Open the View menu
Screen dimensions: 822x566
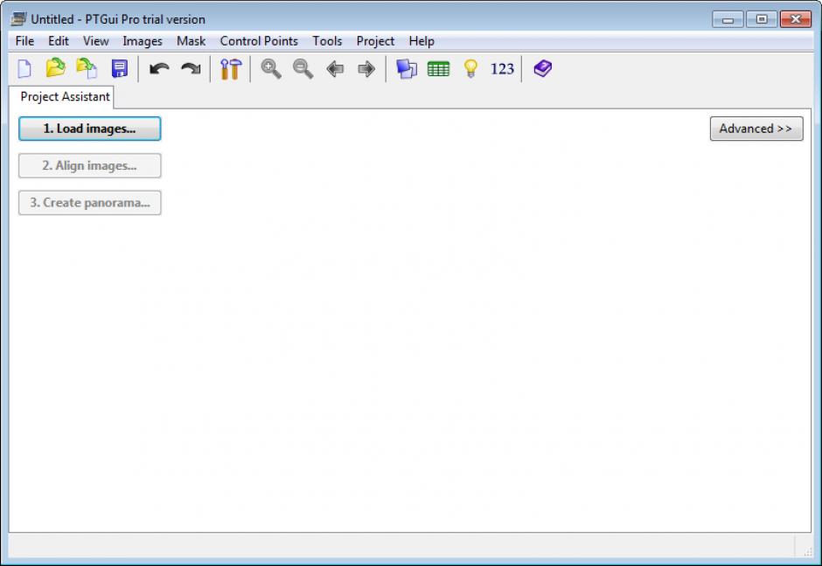pyautogui.click(x=96, y=41)
